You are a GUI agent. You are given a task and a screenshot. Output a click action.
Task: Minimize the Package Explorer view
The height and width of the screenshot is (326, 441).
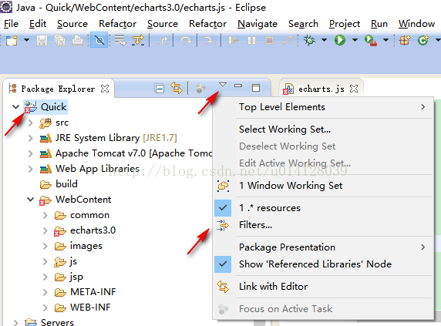pyautogui.click(x=238, y=86)
